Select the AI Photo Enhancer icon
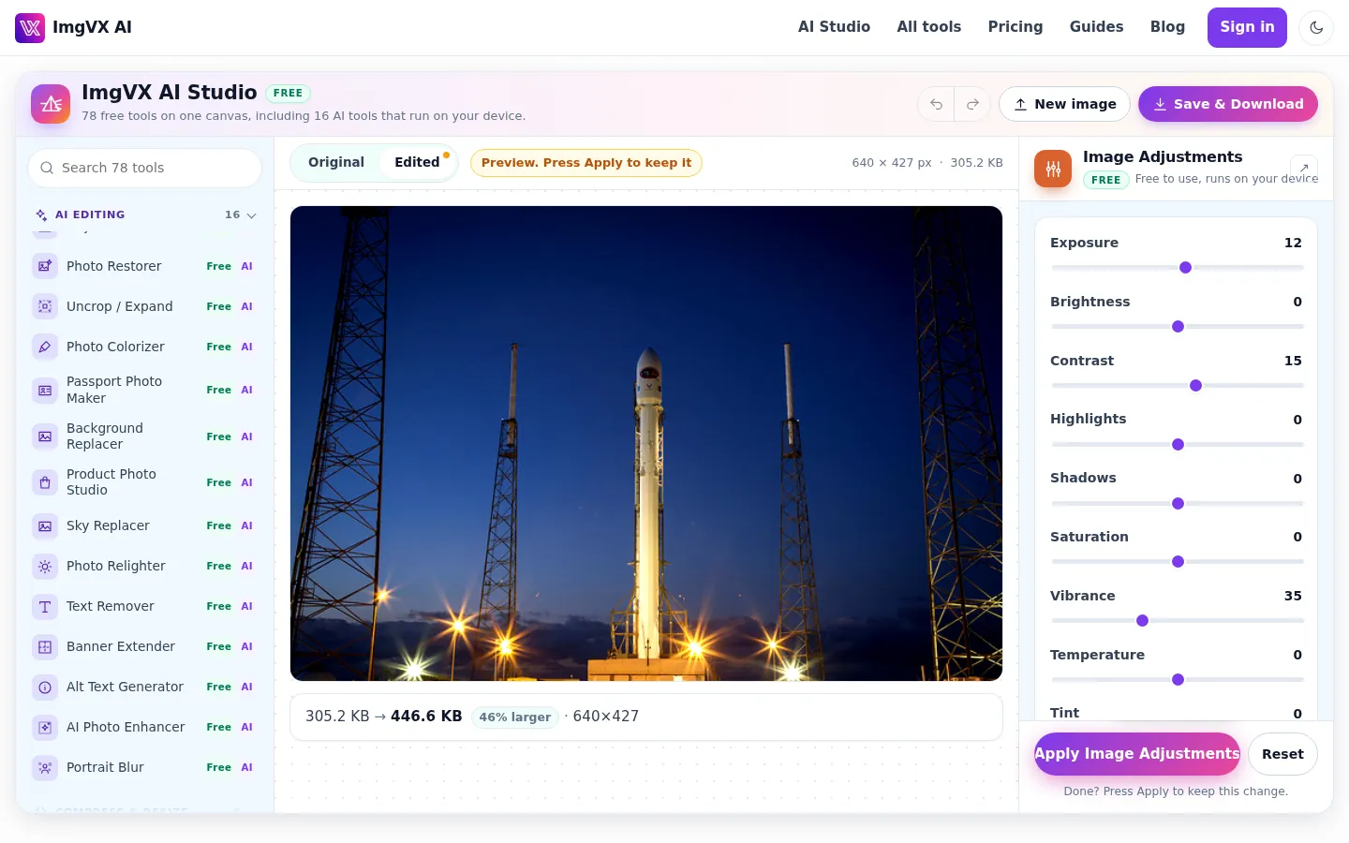This screenshot has width=1349, height=843. 45,727
